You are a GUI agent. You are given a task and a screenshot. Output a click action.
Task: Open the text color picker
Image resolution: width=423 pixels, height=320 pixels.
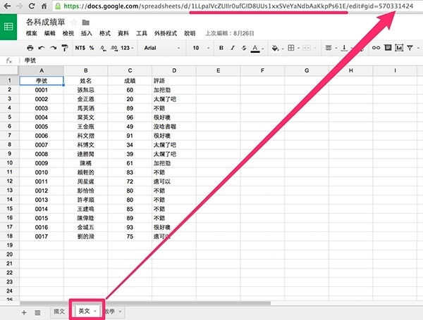(x=255, y=48)
